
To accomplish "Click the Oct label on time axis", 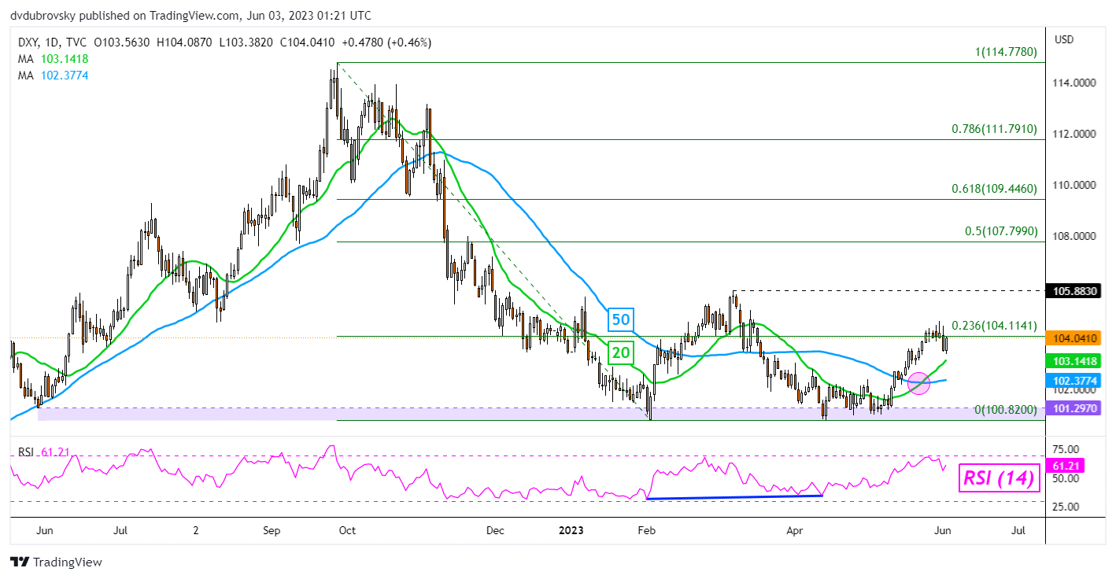I will click(x=347, y=531).
